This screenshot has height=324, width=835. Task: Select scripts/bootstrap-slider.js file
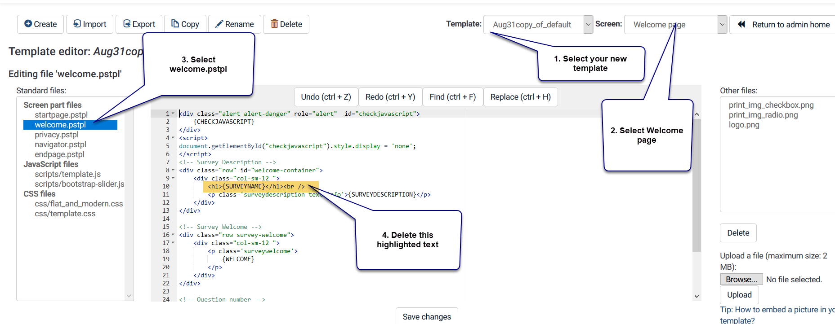pos(80,184)
